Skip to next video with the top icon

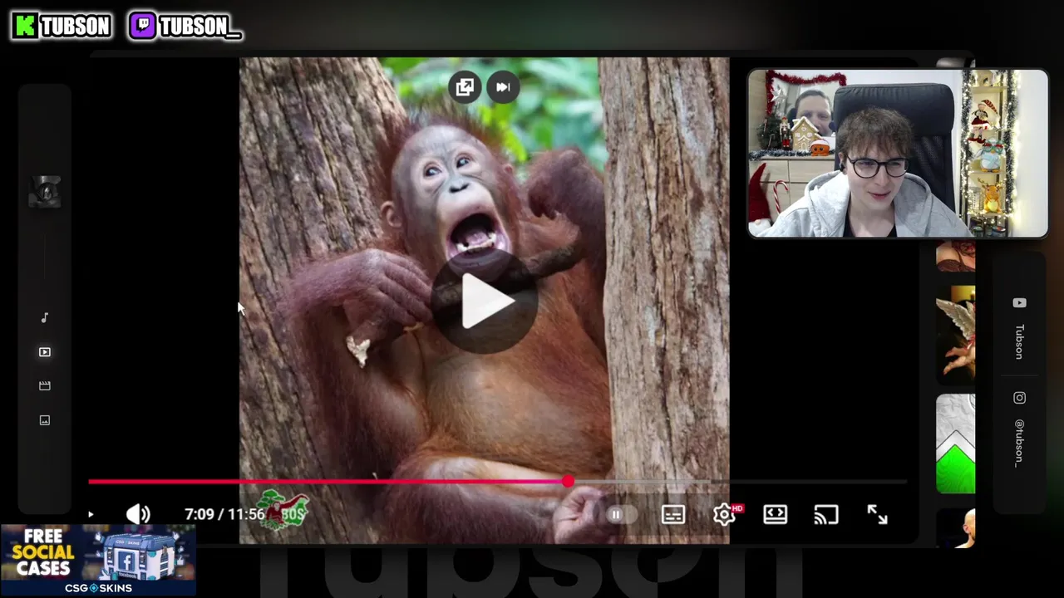click(x=503, y=87)
